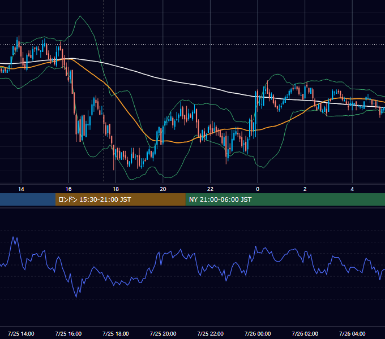Click the hour label 18 on price chart axis
The image size is (385, 339).
(x=115, y=189)
